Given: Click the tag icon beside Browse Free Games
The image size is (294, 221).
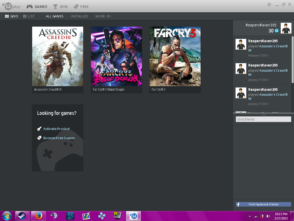Looking at the screenshot, I should (x=39, y=138).
